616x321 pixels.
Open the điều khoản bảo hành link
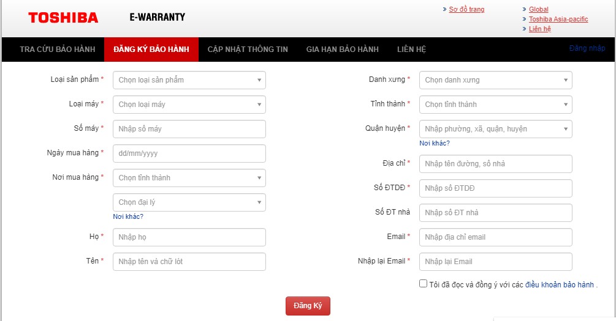(559, 284)
